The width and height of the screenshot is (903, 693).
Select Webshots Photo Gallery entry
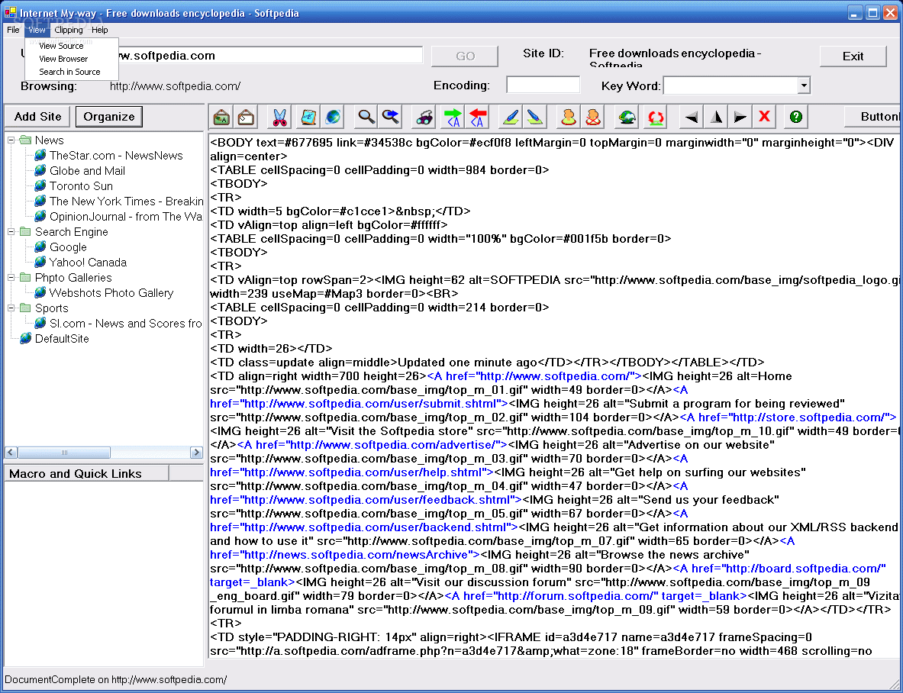click(x=111, y=293)
